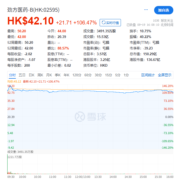Click the 已收盘 09-19 16:08:10 timestamp
This screenshot has width=178, height=182.
pos(150,25)
